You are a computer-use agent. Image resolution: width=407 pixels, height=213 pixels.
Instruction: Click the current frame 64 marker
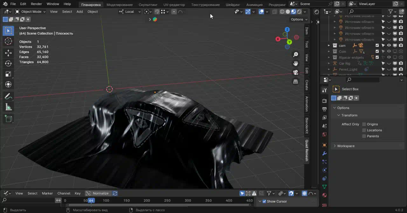tap(91, 201)
